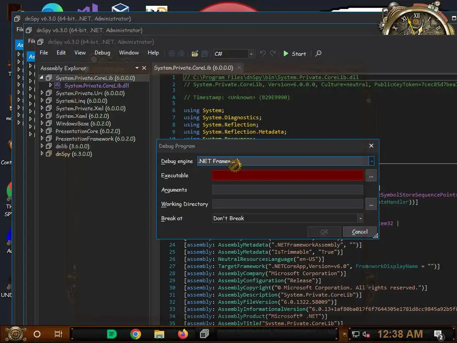The height and width of the screenshot is (343, 457).
Task: Click the navigate backward toolbar icon
Action: click(x=172, y=54)
